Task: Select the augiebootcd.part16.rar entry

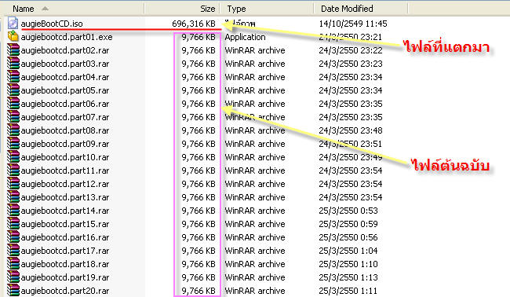Action: [65, 237]
